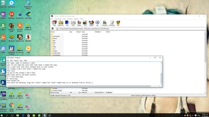Launch the WinRAR Wizard

click(91, 23)
